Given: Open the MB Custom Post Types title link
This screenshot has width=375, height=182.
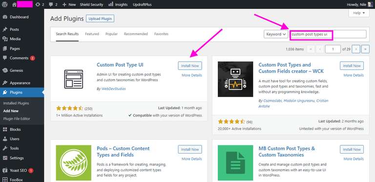Looking at the screenshot, I should pyautogui.click(x=287, y=152).
